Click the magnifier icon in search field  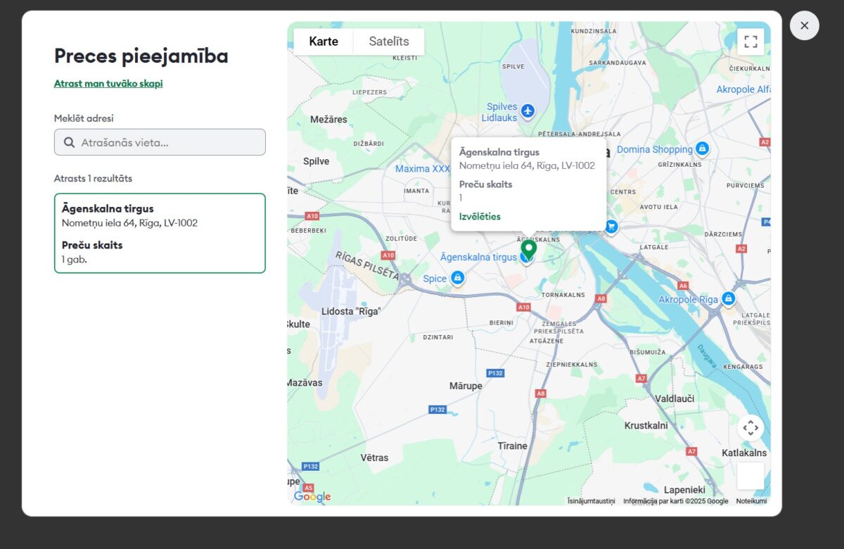pos(69,142)
